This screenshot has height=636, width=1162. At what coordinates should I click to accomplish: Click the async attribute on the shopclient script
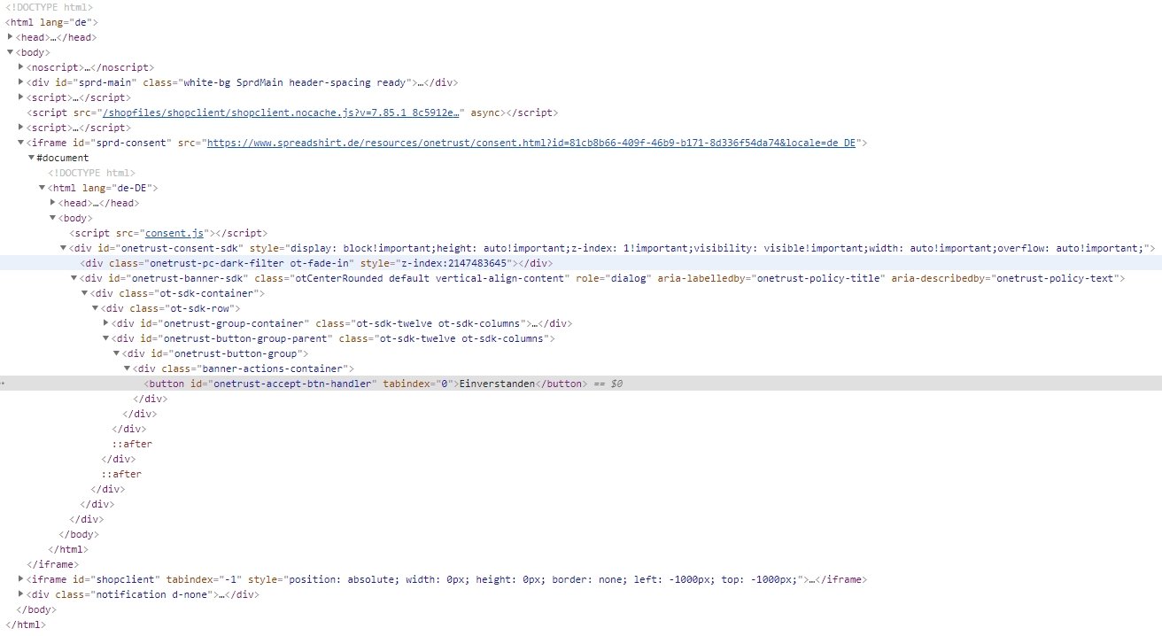click(486, 112)
